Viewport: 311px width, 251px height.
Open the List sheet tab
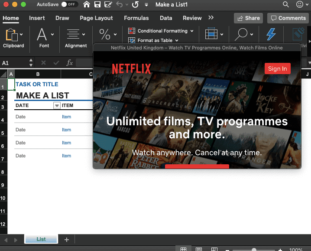(41, 239)
